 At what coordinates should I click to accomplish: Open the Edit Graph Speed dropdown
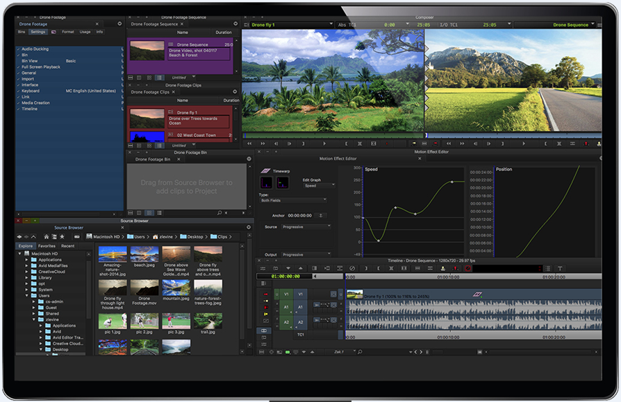319,186
